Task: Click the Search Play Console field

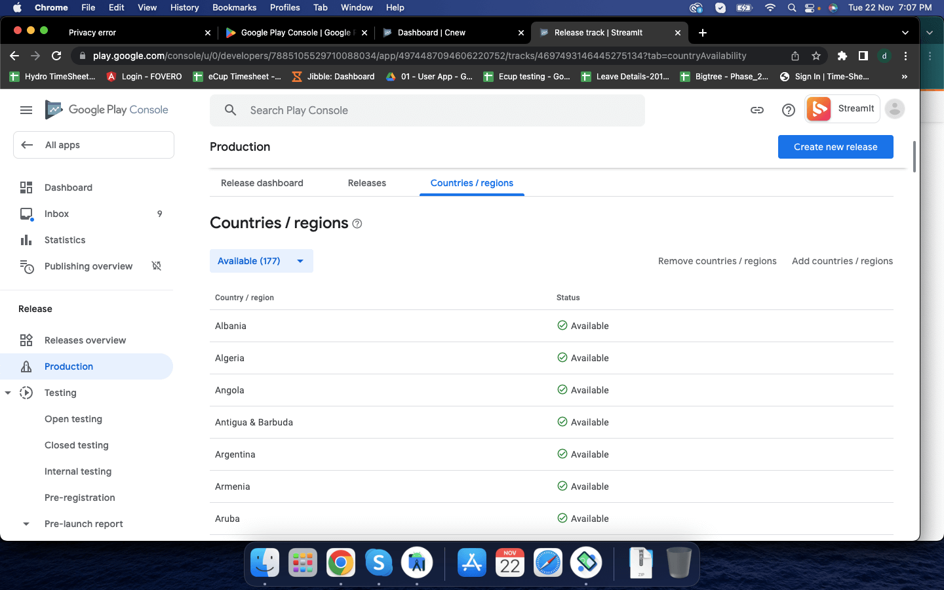Action: click(433, 110)
